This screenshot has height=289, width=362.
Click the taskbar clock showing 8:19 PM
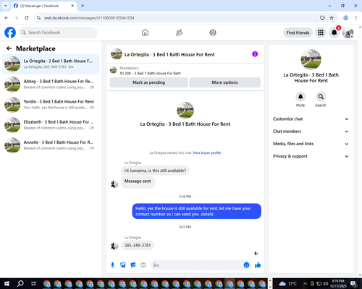338,284
